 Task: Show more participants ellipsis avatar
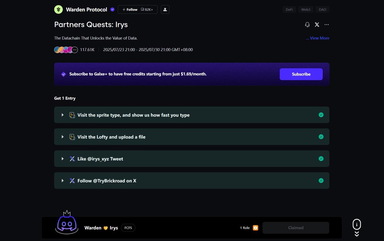(75, 50)
